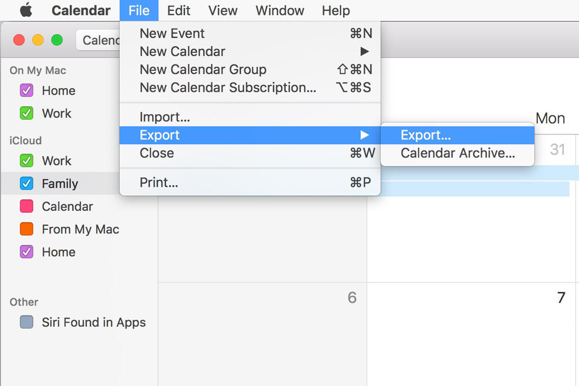Enable Siri Found in Apps checkbox
This screenshot has width=579, height=386.
coord(27,322)
